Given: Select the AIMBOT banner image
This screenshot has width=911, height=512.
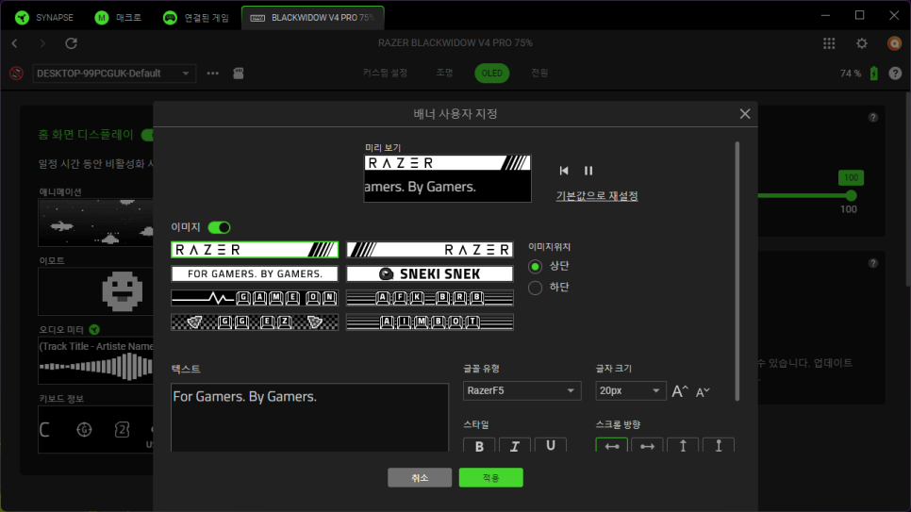Looking at the screenshot, I should tap(430, 322).
